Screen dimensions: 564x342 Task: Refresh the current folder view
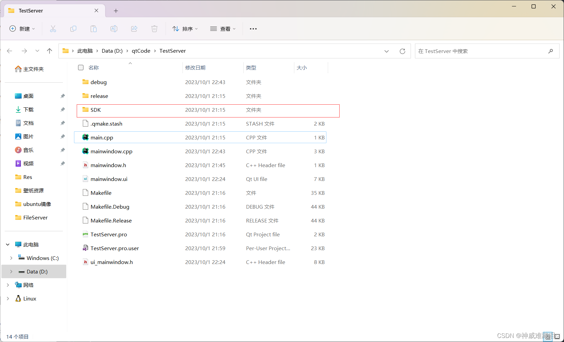click(x=402, y=51)
